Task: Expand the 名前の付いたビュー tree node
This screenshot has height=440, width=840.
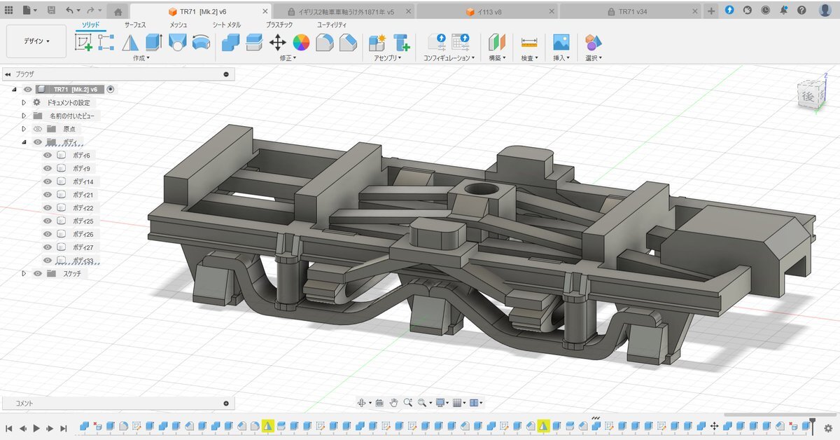Action: click(24, 116)
